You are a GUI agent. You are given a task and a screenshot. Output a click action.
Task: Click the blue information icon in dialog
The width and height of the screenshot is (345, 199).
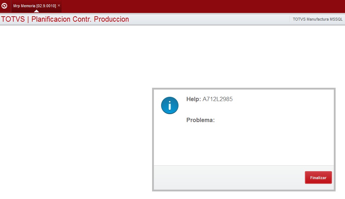click(170, 105)
